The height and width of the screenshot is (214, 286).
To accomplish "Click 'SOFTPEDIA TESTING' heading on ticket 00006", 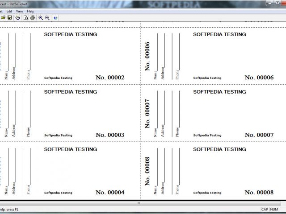I will pyautogui.click(x=219, y=34).
